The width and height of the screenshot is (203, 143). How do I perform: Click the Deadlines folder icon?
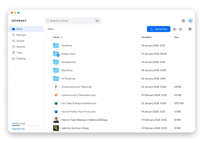point(56,45)
